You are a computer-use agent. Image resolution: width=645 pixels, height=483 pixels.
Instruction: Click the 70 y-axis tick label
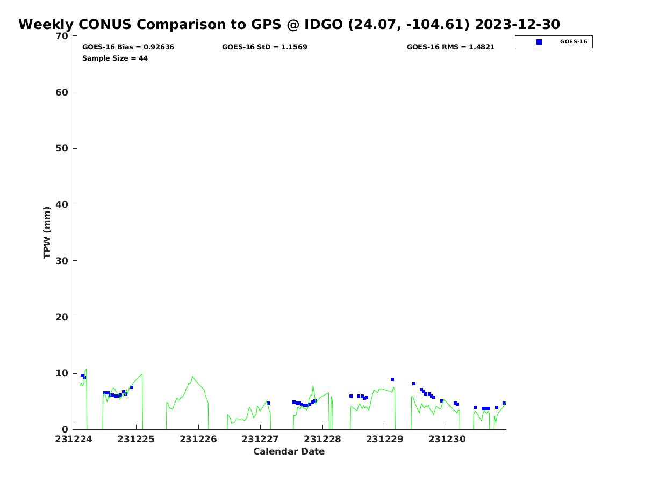pyautogui.click(x=62, y=36)
